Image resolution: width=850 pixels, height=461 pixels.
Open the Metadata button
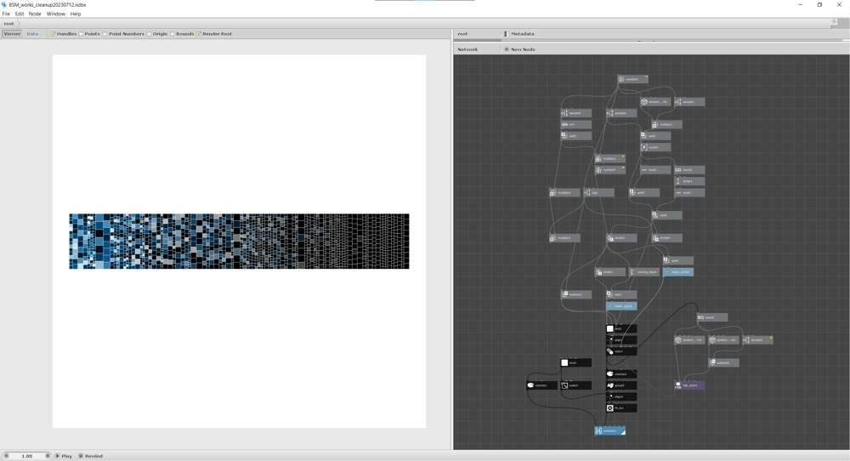click(x=518, y=34)
